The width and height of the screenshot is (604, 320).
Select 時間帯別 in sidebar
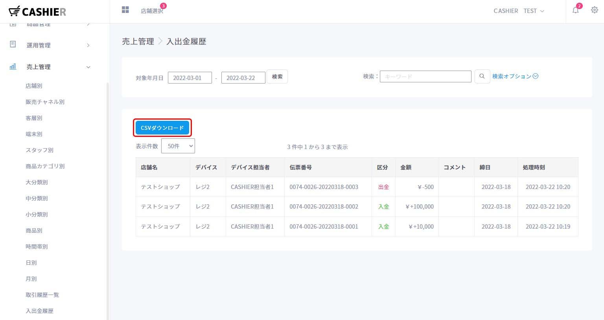pyautogui.click(x=37, y=247)
